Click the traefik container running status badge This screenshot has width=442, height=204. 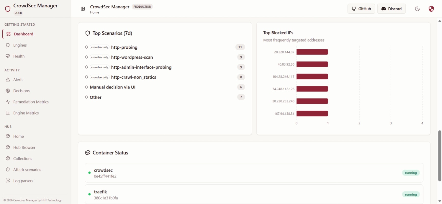coord(411,195)
